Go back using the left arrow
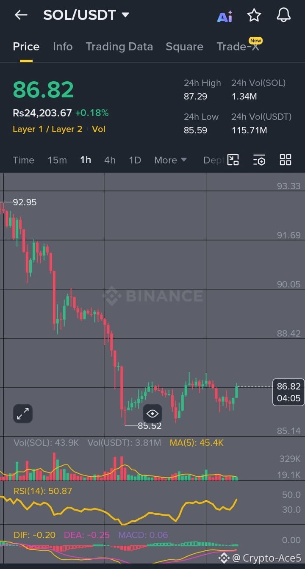 (x=21, y=15)
